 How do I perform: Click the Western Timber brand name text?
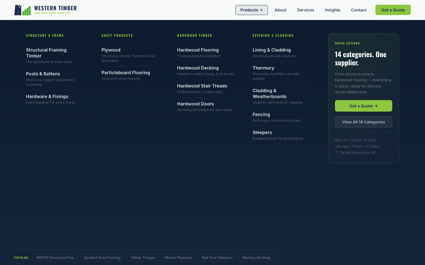click(x=55, y=8)
